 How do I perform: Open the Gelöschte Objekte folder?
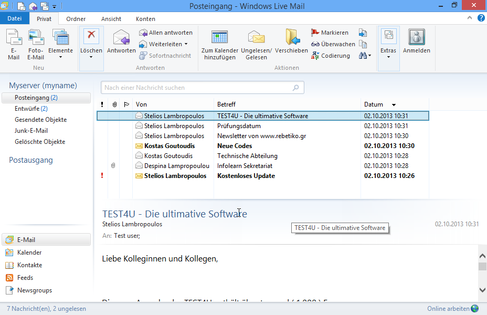40,142
